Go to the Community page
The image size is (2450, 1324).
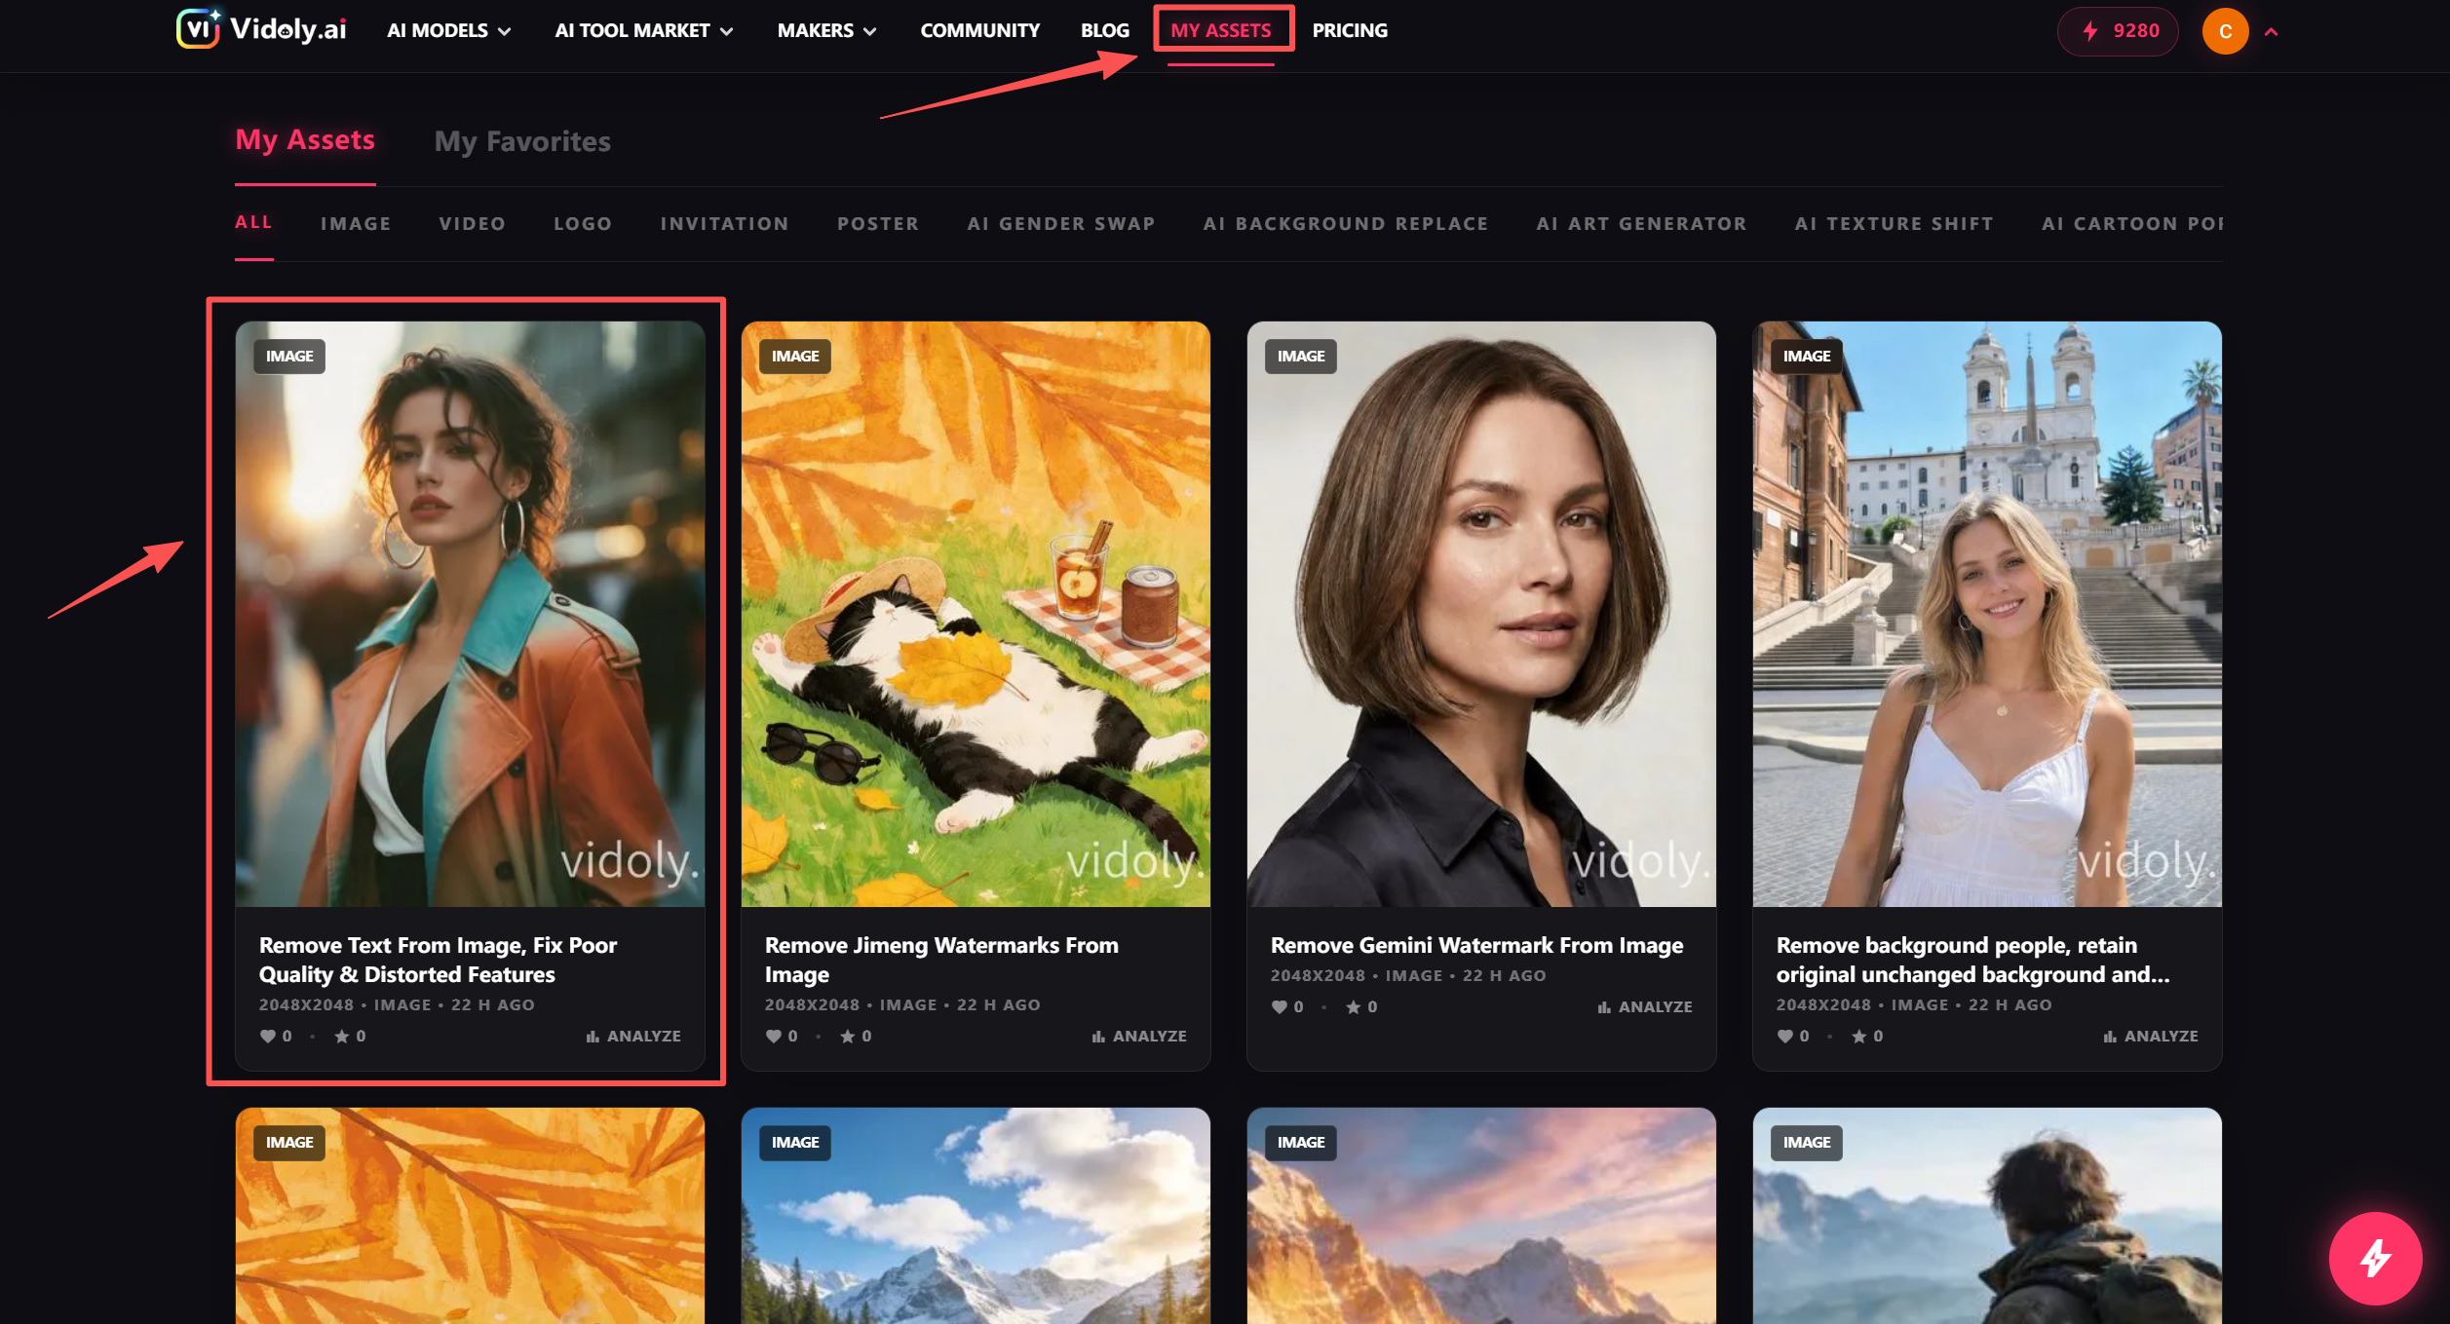click(x=979, y=30)
